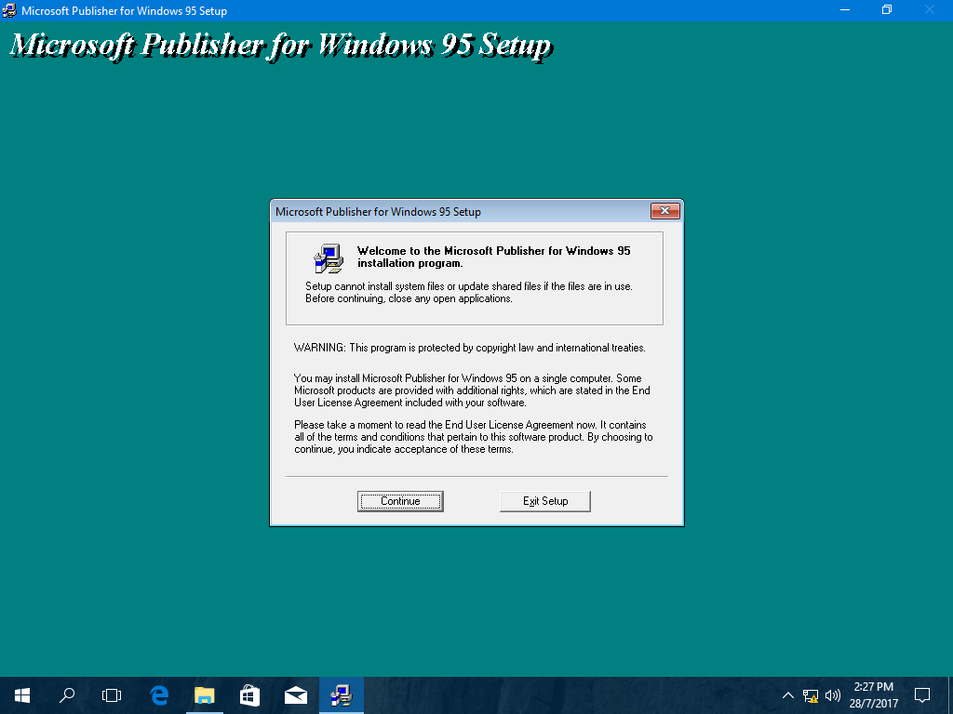Click the setup icon in main title bar
The height and width of the screenshot is (714, 953).
point(9,10)
